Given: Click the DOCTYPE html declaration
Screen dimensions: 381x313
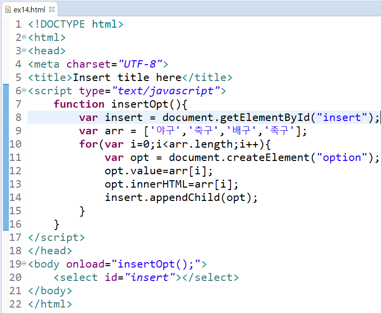Looking at the screenshot, I should (76, 24).
